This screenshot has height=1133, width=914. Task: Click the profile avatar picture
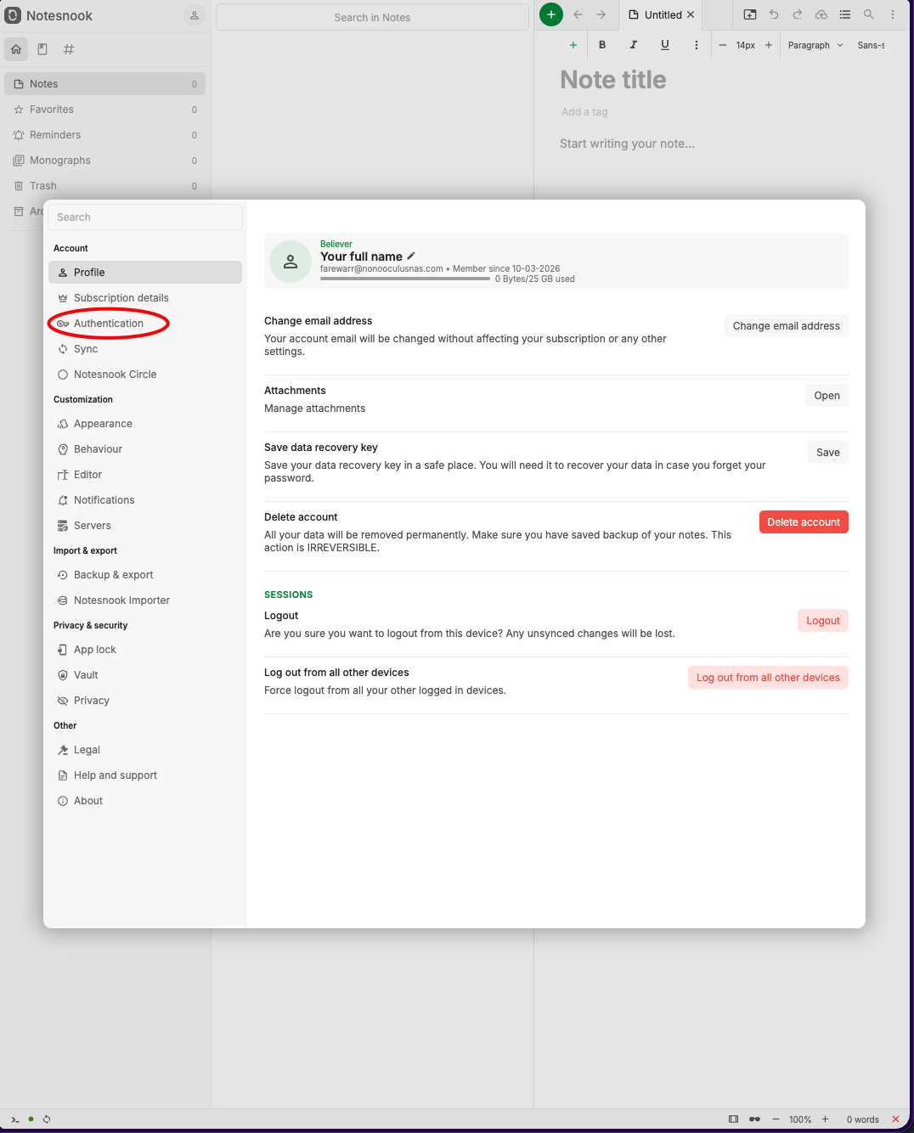click(x=291, y=262)
